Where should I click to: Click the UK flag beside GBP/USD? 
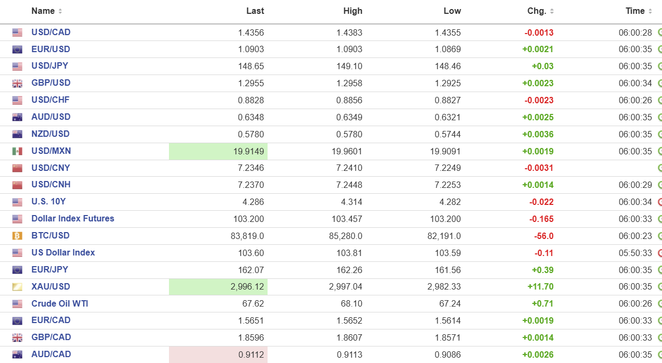[18, 83]
